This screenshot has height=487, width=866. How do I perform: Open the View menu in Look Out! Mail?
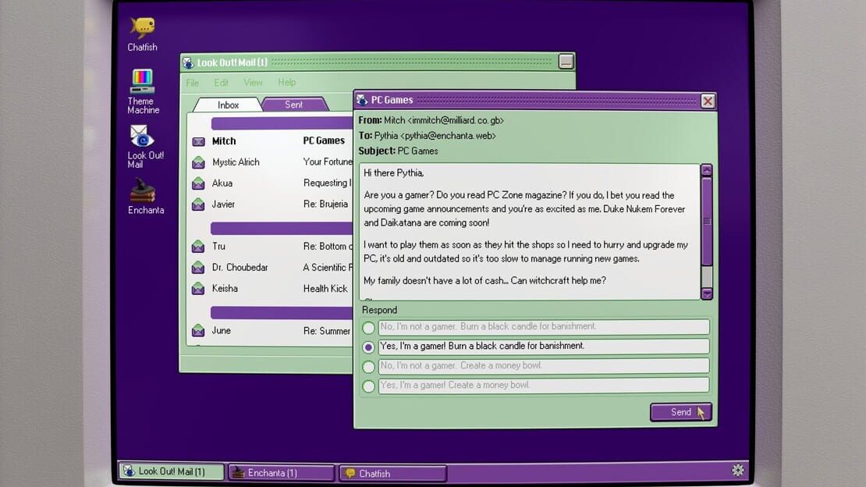[x=253, y=83]
